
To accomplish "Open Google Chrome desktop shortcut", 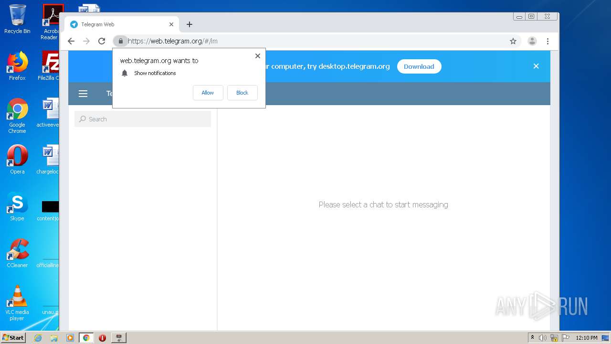I will click(x=17, y=116).
